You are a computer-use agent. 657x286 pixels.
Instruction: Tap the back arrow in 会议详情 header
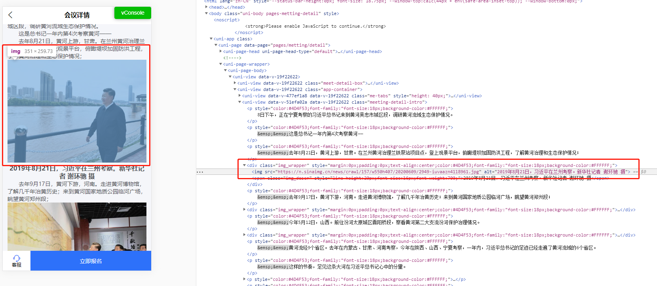point(10,15)
